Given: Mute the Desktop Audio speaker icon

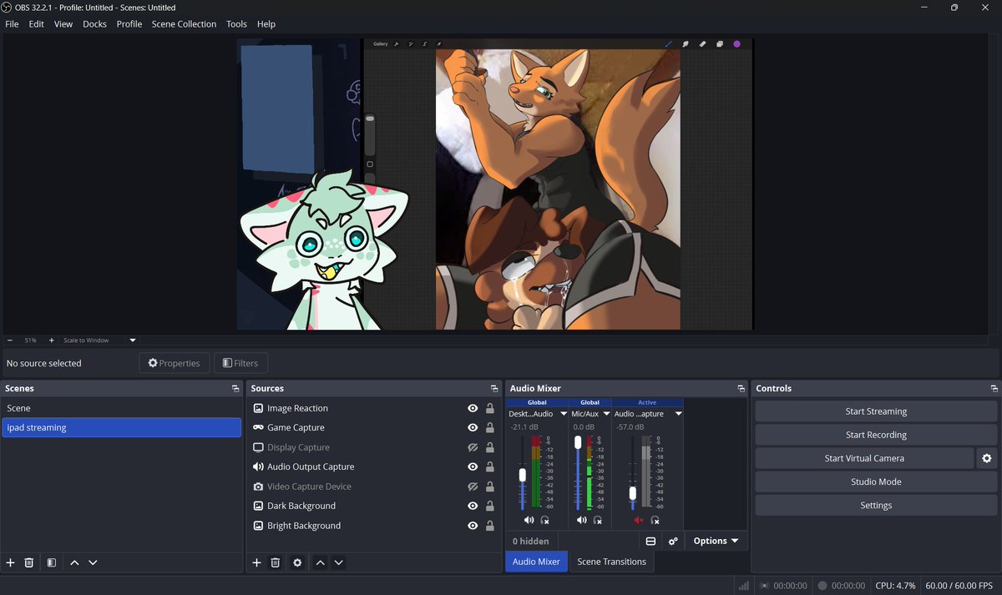Looking at the screenshot, I should (529, 520).
